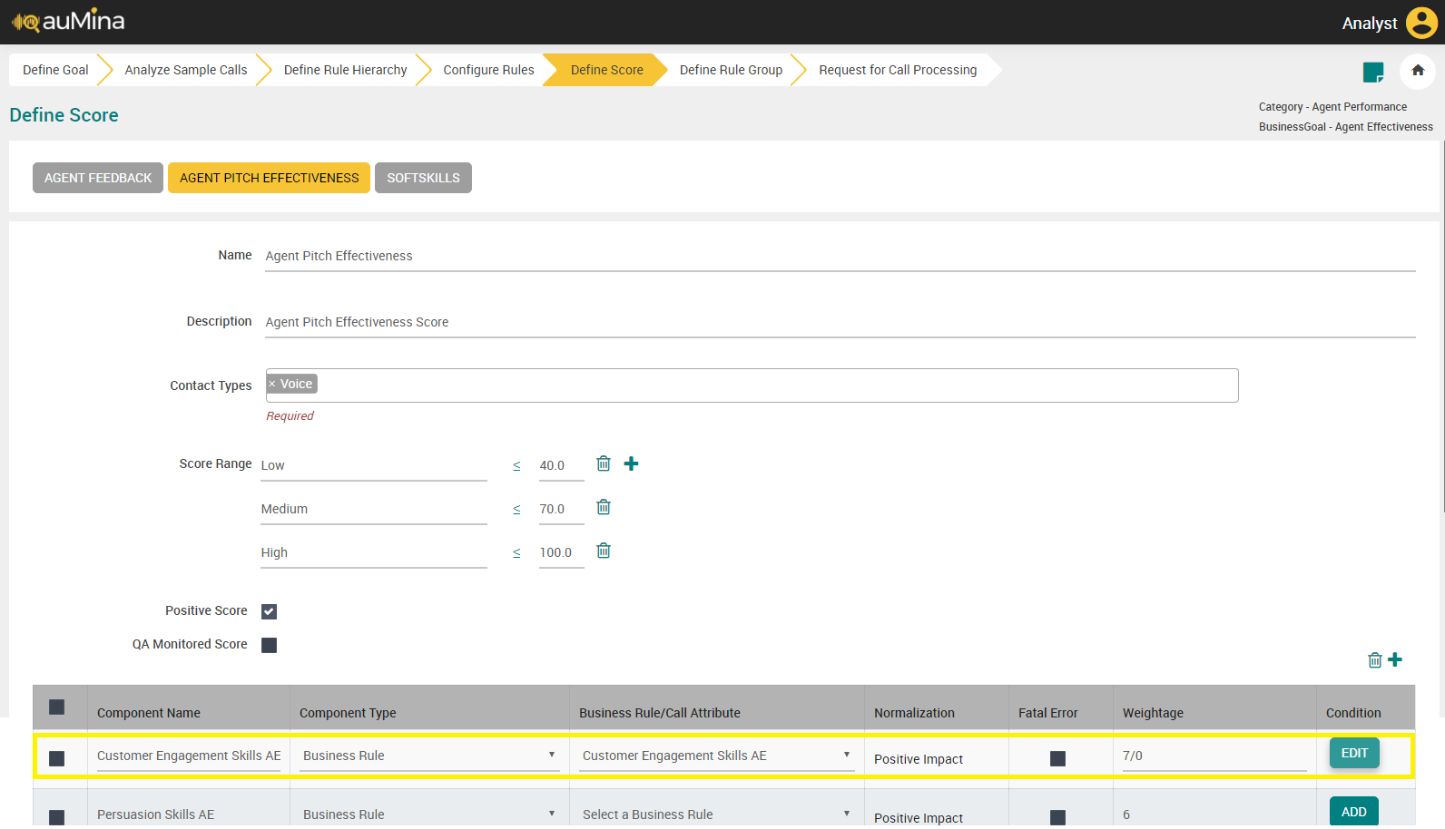
Task: Select the AGENT PITCH EFFECTIVENESS score
Action: 270,178
